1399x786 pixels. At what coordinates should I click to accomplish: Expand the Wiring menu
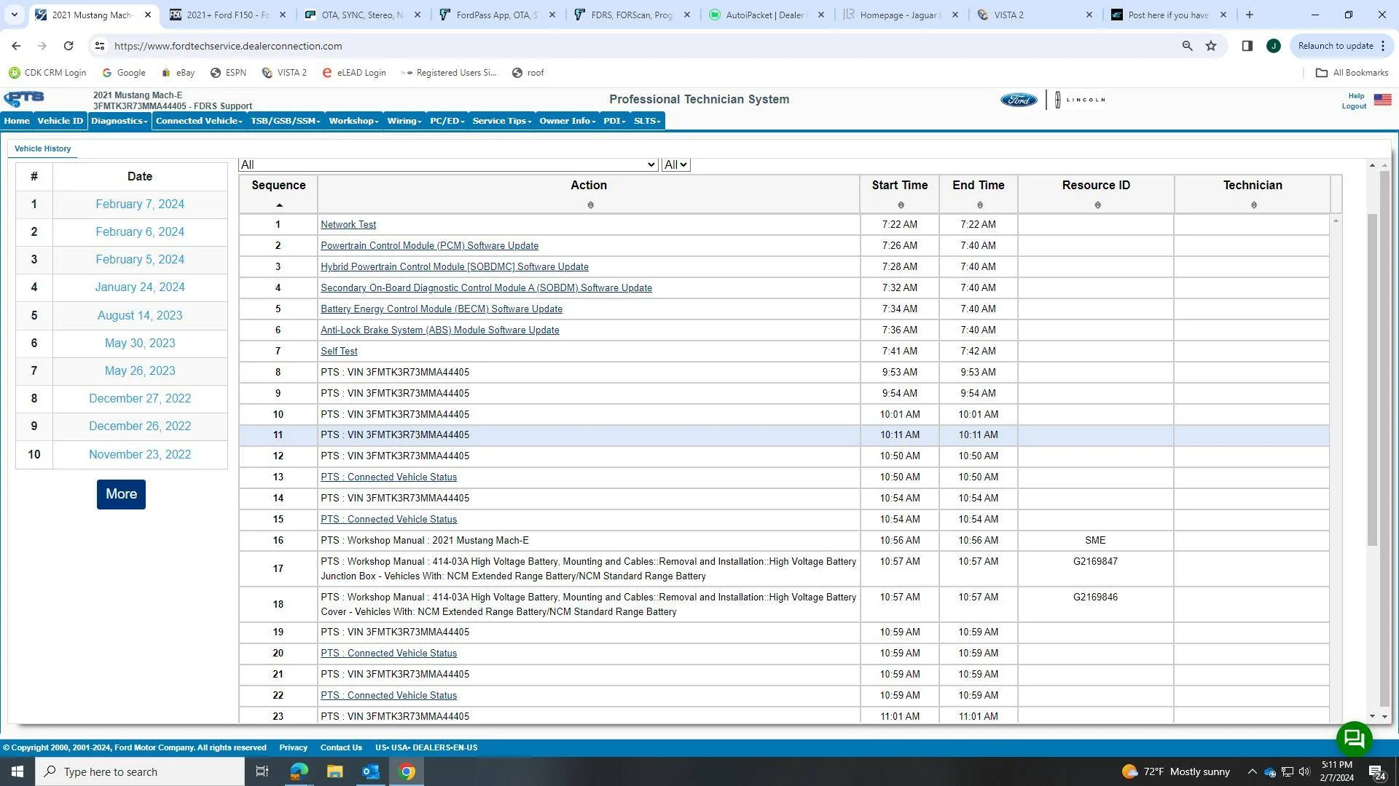404,121
